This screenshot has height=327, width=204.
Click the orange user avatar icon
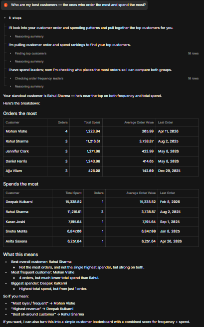6,5
